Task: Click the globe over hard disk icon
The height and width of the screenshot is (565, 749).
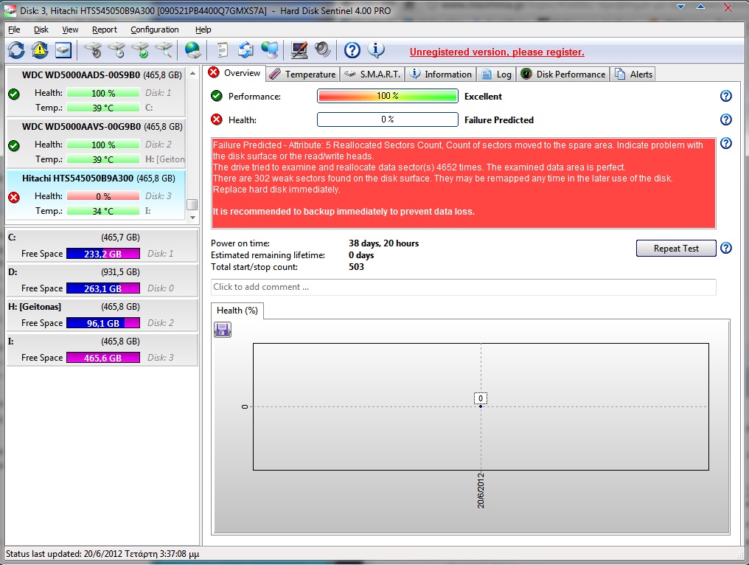Action: (x=193, y=49)
